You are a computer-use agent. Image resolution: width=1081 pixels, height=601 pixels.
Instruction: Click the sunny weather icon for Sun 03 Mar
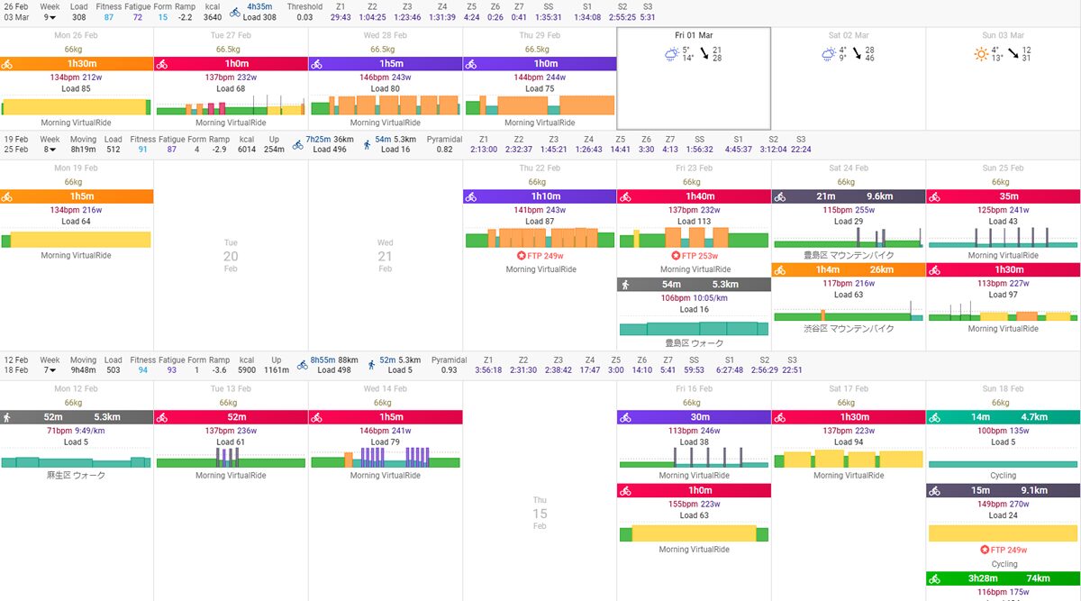pyautogui.click(x=981, y=54)
